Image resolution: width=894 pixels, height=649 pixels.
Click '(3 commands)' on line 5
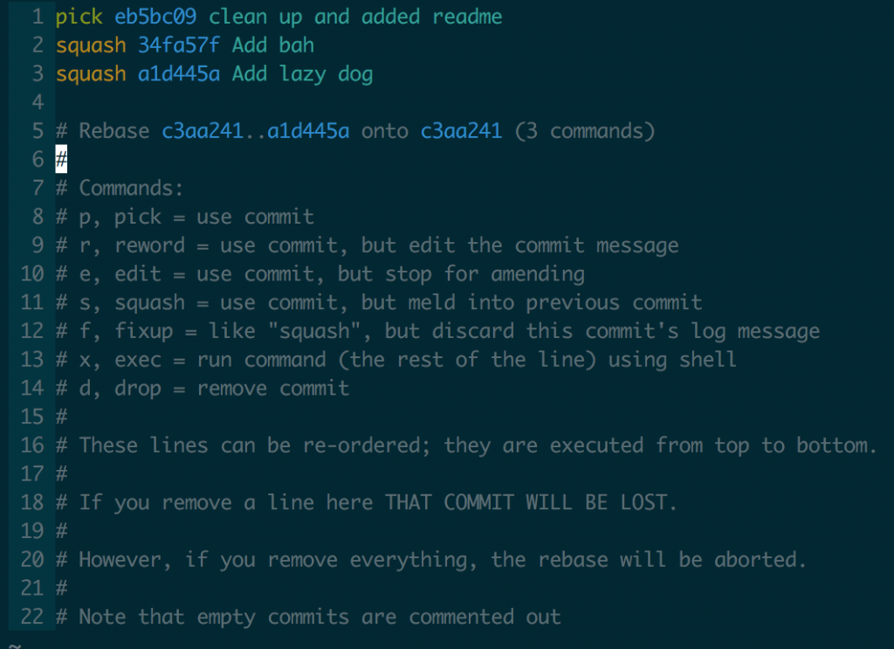[x=584, y=131]
